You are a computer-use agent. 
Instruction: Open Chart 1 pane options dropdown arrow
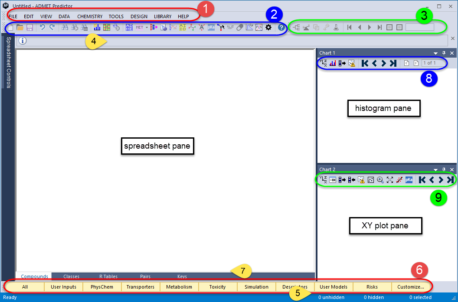[x=436, y=53]
